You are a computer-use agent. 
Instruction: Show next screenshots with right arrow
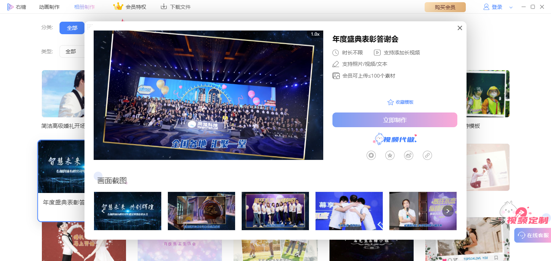click(447, 211)
